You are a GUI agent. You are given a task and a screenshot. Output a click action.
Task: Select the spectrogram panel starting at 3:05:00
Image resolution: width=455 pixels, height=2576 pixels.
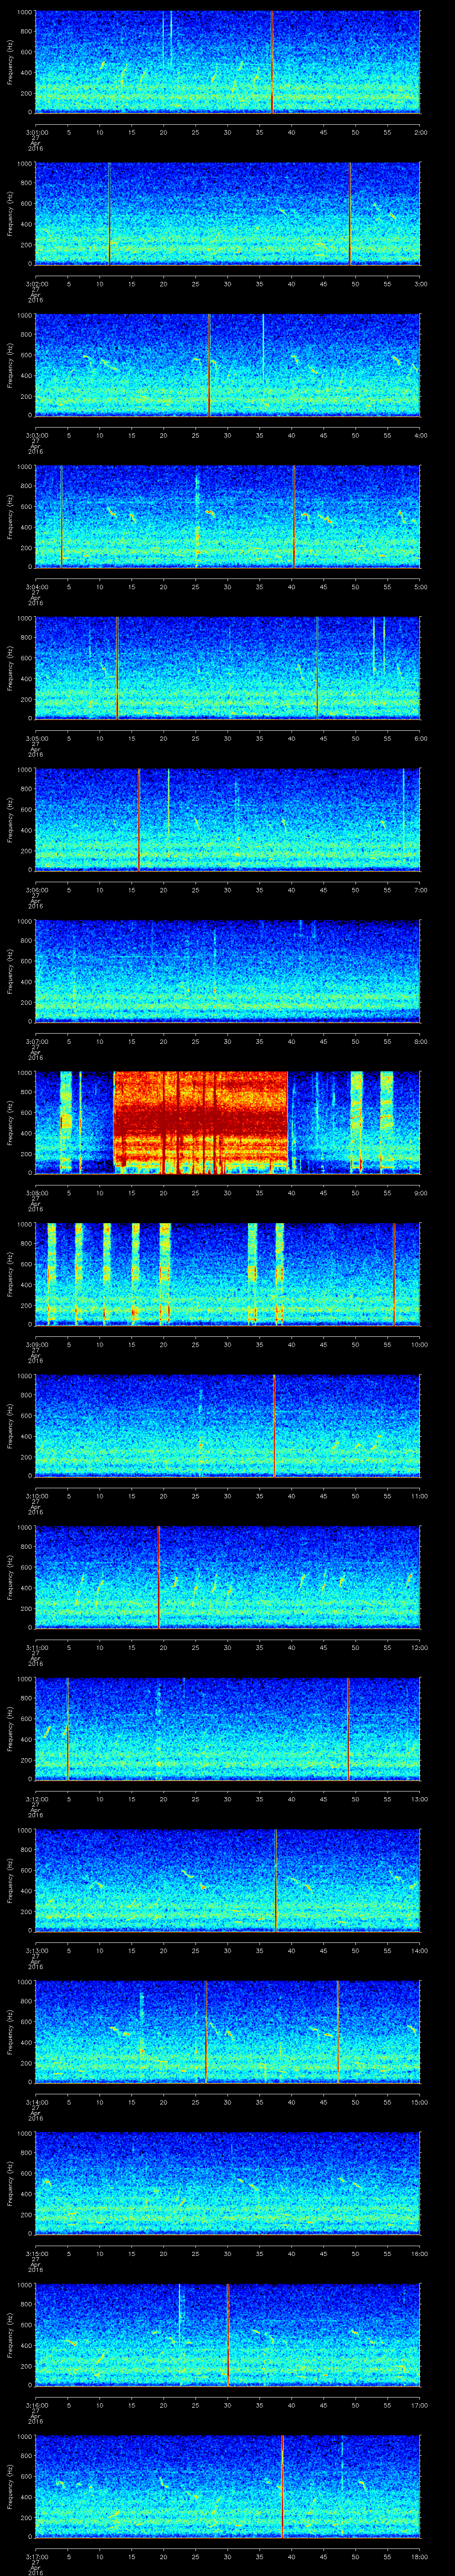click(227, 668)
